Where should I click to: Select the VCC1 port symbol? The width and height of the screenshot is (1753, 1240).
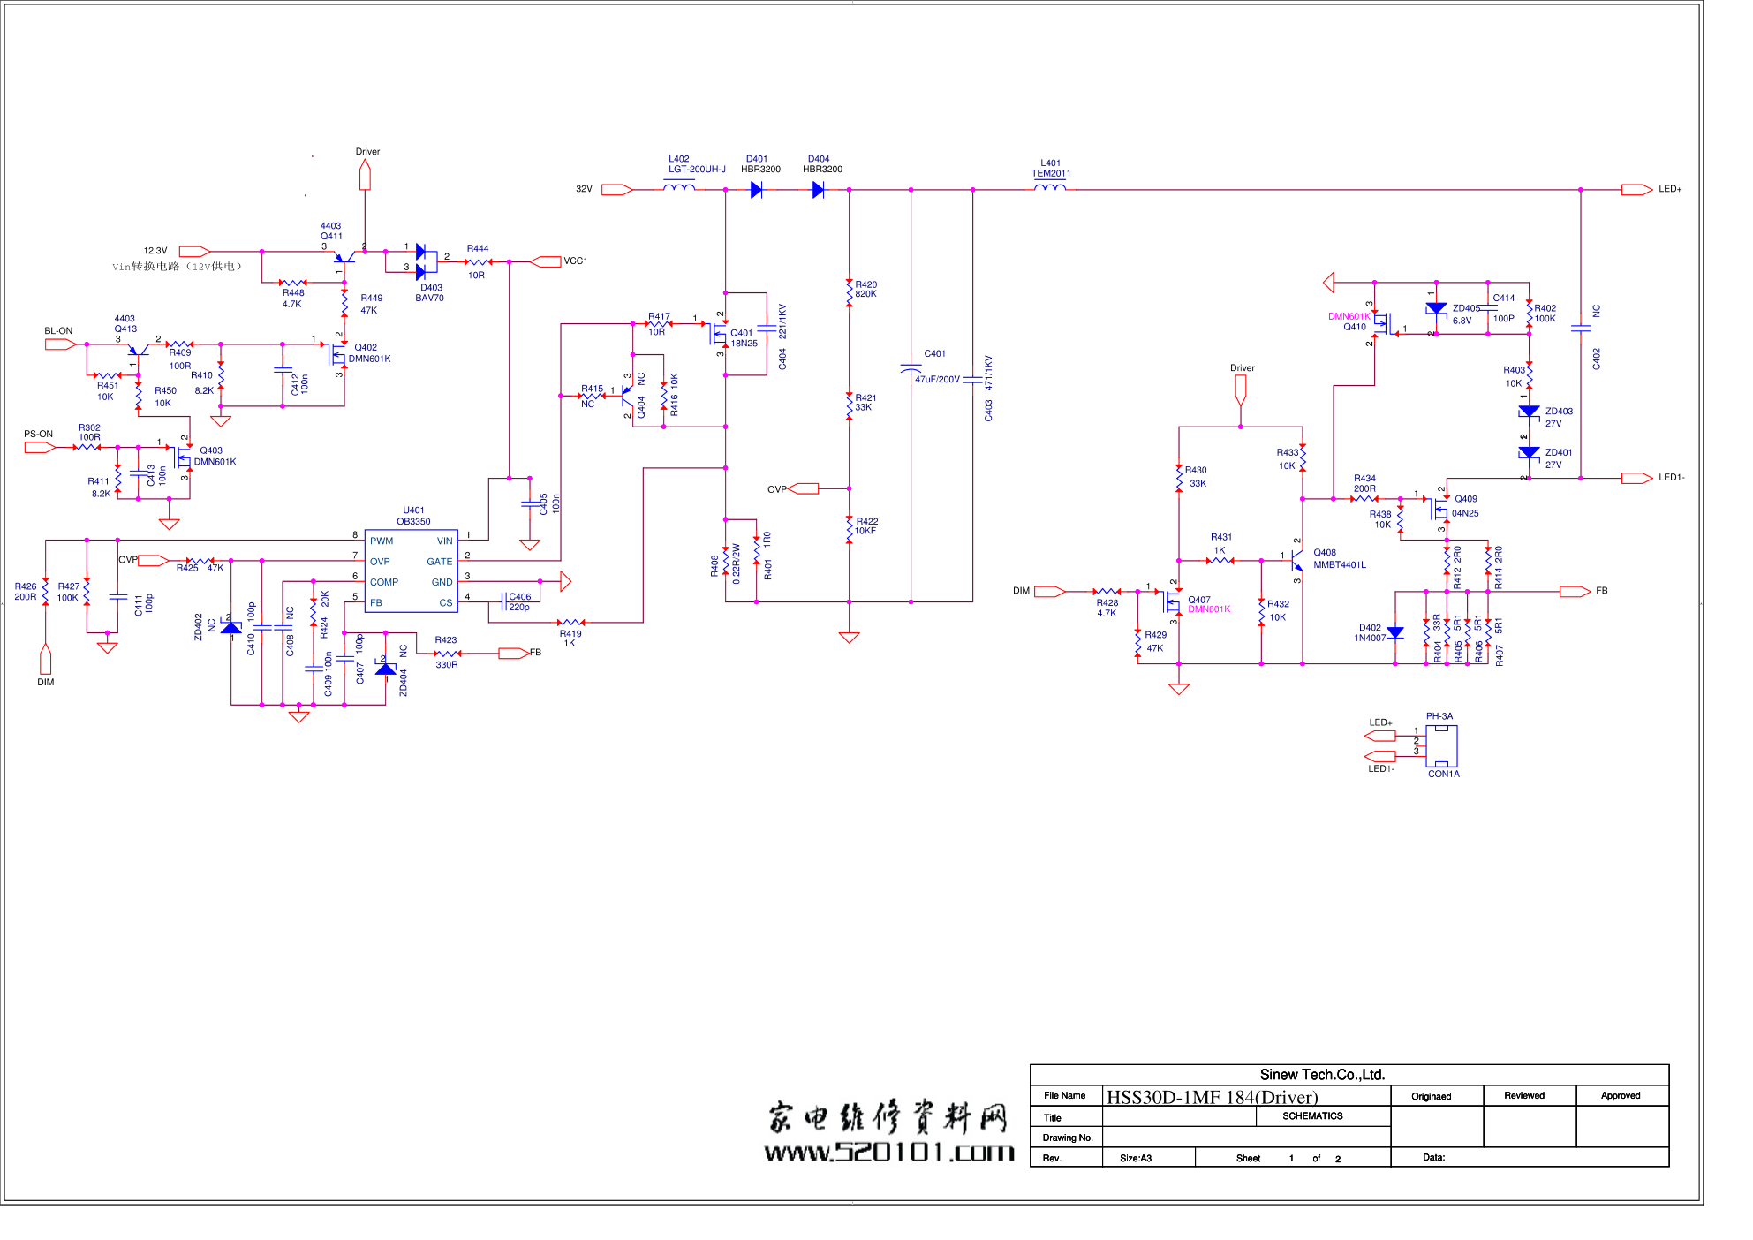[545, 261]
